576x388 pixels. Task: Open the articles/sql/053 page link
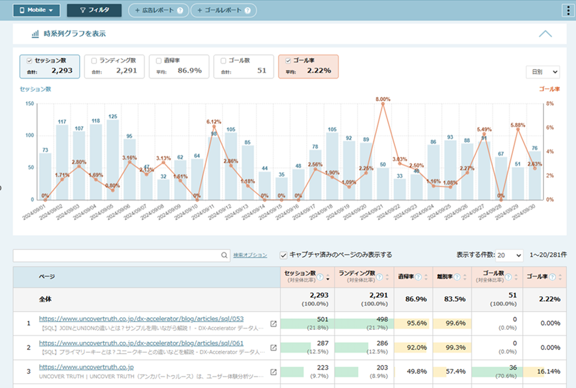142,319
